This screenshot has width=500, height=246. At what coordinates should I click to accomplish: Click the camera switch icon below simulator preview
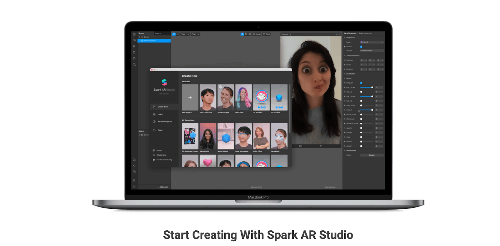pyautogui.click(x=301, y=146)
